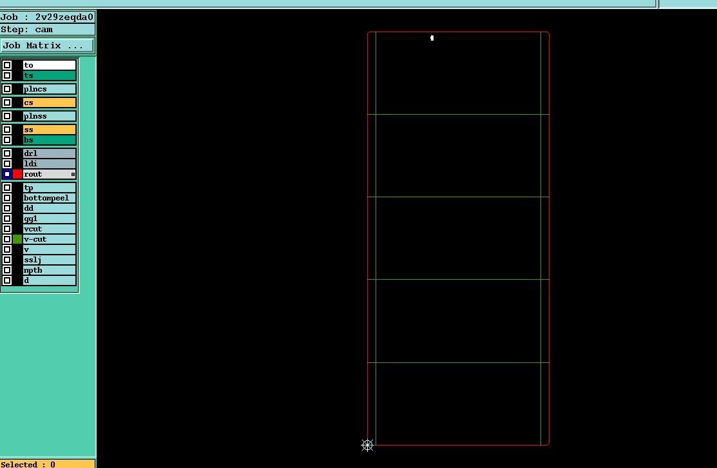Toggle the checkbox for layer tp
The height and width of the screenshot is (468, 717).
coord(7,188)
